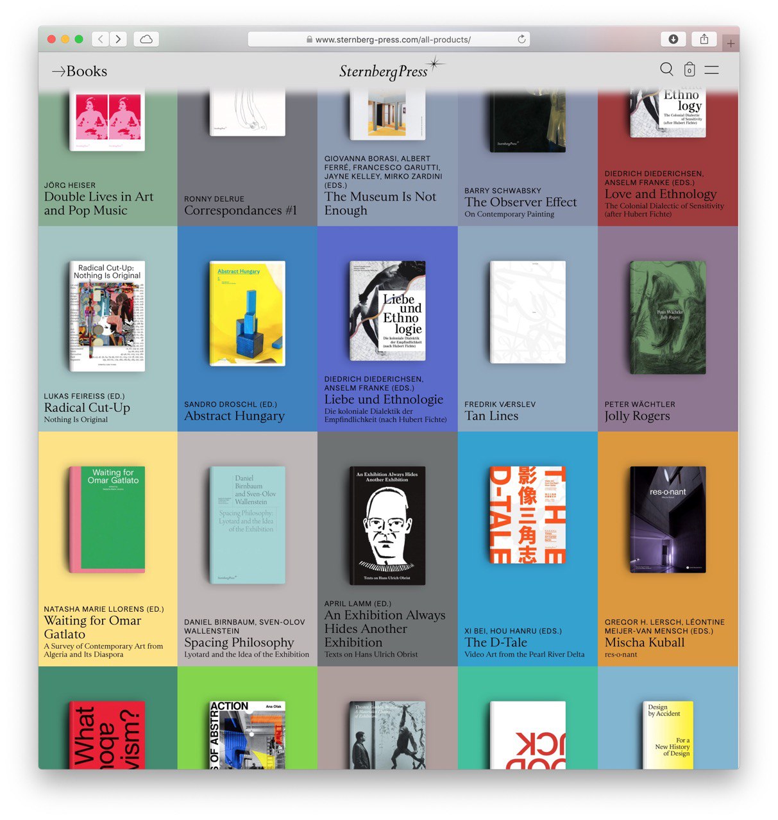
Task: Click Abstract Hungary title text
Action: pos(234,416)
